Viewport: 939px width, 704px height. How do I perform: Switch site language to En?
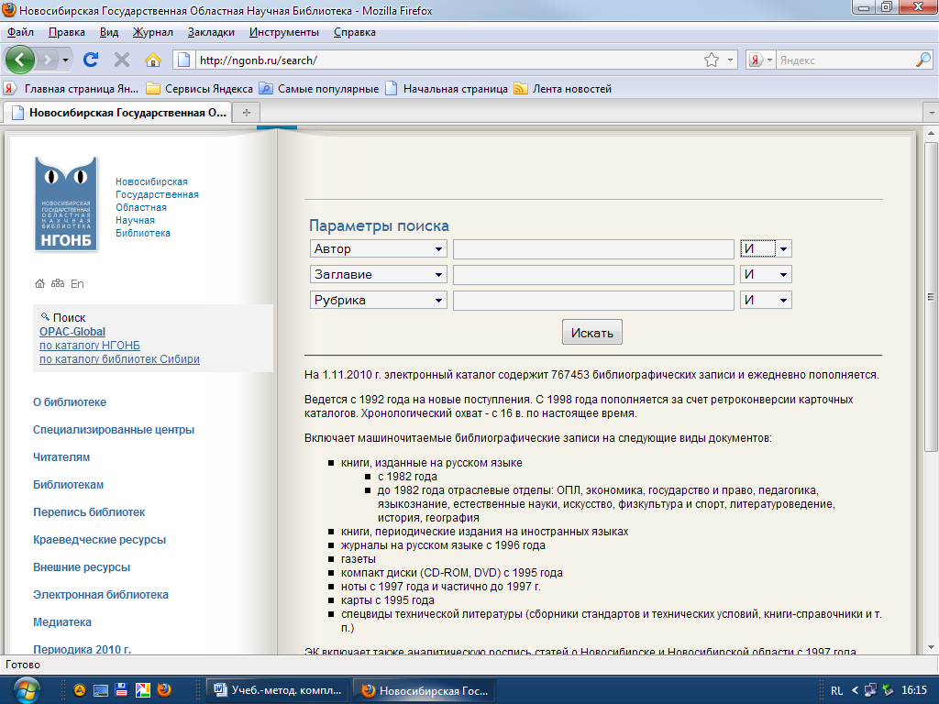tap(77, 284)
